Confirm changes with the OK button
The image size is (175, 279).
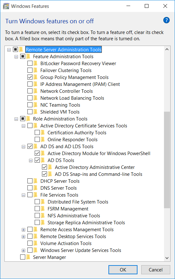[x=123, y=270]
